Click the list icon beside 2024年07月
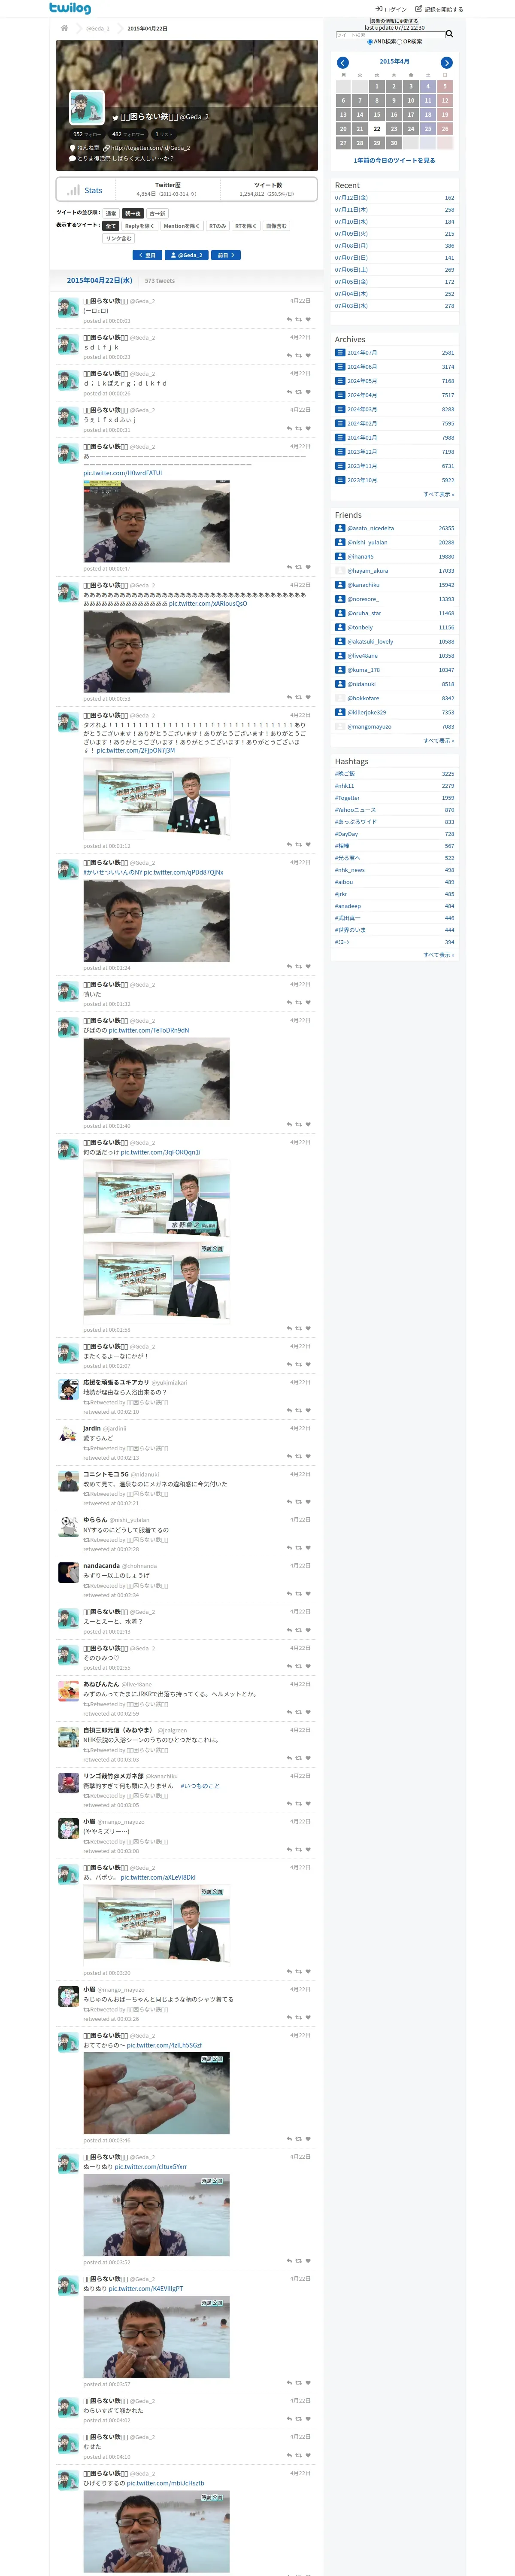This screenshot has height=2576, width=515. (x=340, y=353)
